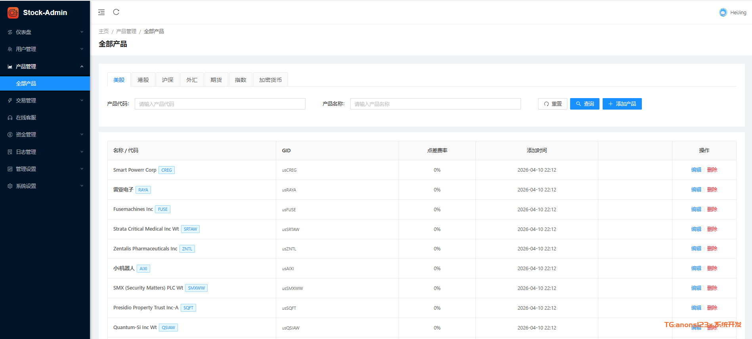Viewport: 752px width, 339px height.
Task: Expand the 系统设置 sidebar menu
Action: pos(45,186)
